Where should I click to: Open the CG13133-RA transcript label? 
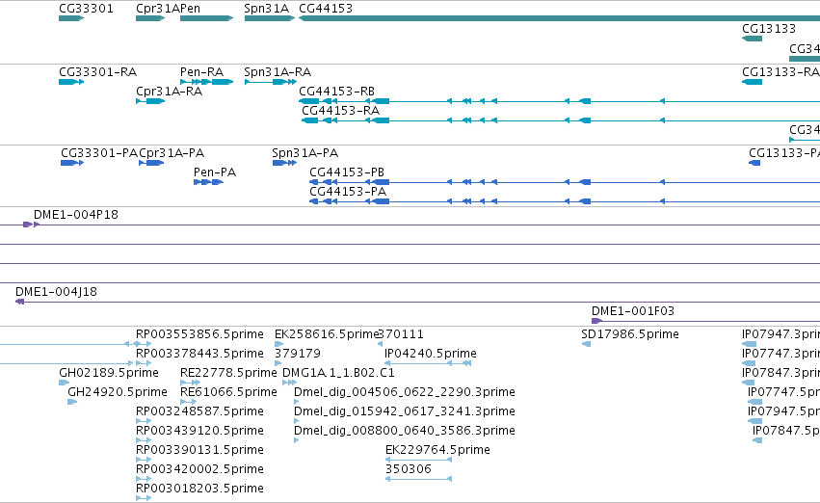[x=780, y=71]
